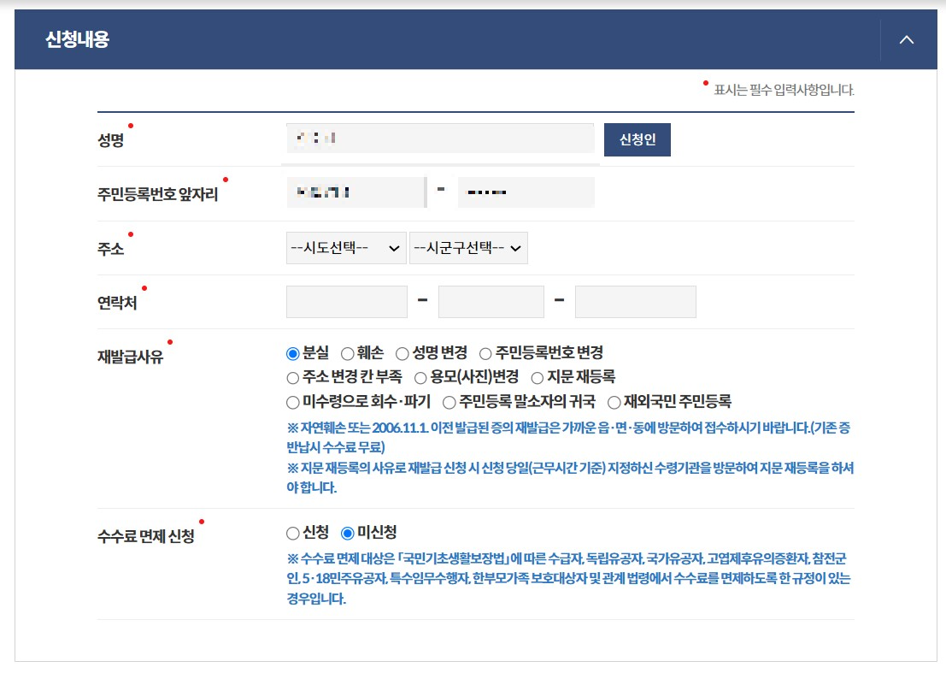Click the 주민등록번호 앞자리 label

[157, 194]
